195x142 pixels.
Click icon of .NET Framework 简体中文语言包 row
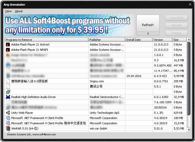[x=8, y=123]
